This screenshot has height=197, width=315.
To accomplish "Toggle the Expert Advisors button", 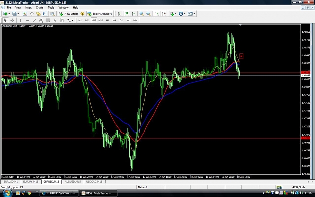I will click(x=100, y=14).
